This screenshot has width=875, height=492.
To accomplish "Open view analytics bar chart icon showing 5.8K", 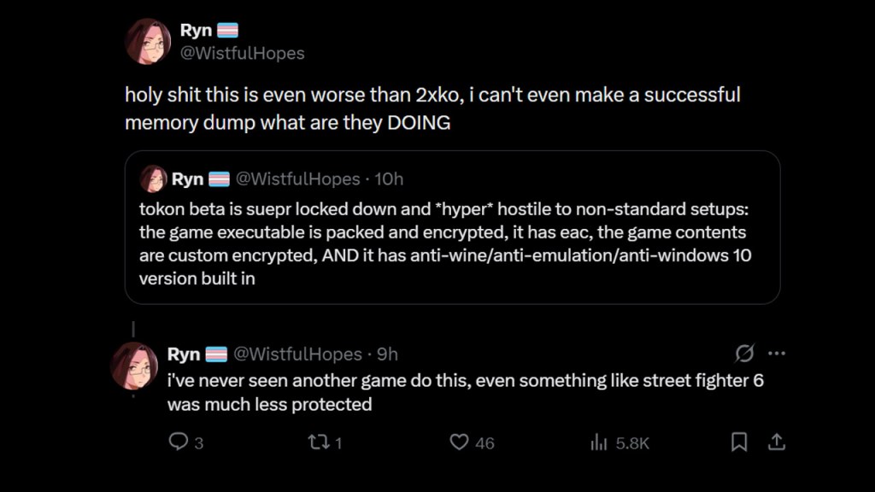I will 599,443.
